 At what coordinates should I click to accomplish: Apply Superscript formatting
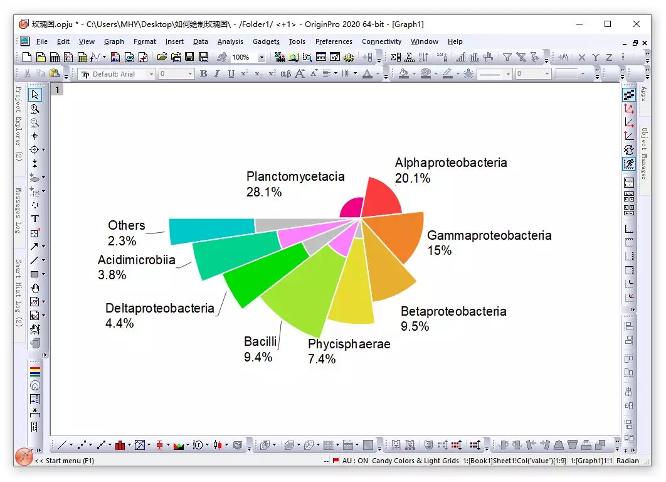[x=244, y=73]
